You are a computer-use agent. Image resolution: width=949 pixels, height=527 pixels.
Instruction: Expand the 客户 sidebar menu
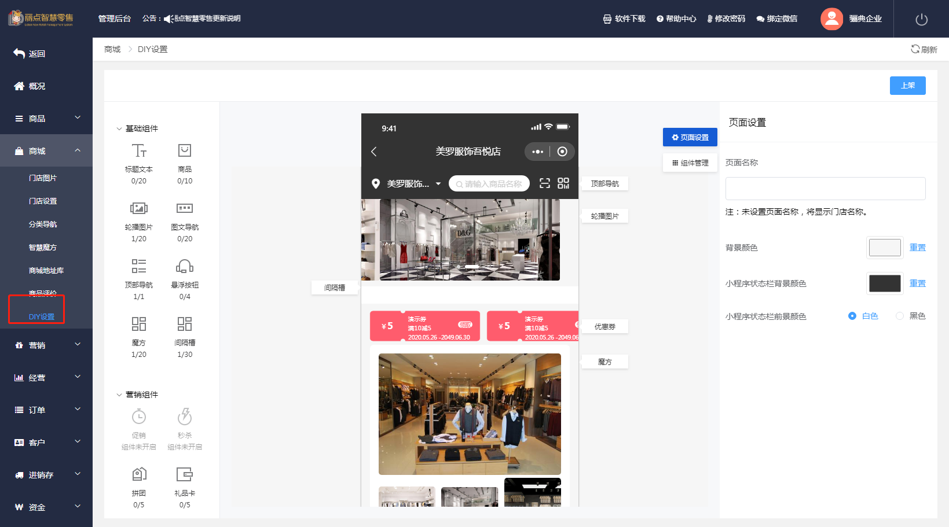46,442
